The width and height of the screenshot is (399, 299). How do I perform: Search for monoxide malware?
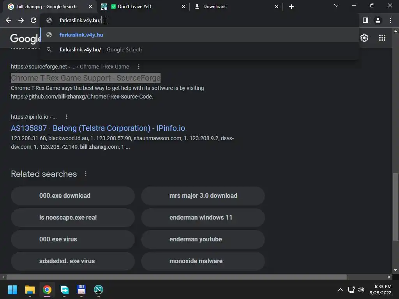pyautogui.click(x=203, y=261)
